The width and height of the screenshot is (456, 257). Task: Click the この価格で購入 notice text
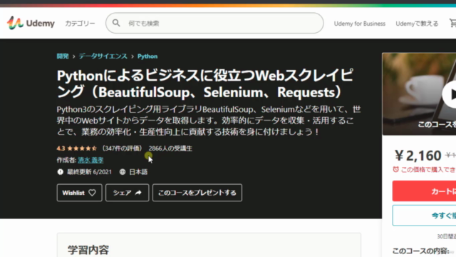point(428,170)
